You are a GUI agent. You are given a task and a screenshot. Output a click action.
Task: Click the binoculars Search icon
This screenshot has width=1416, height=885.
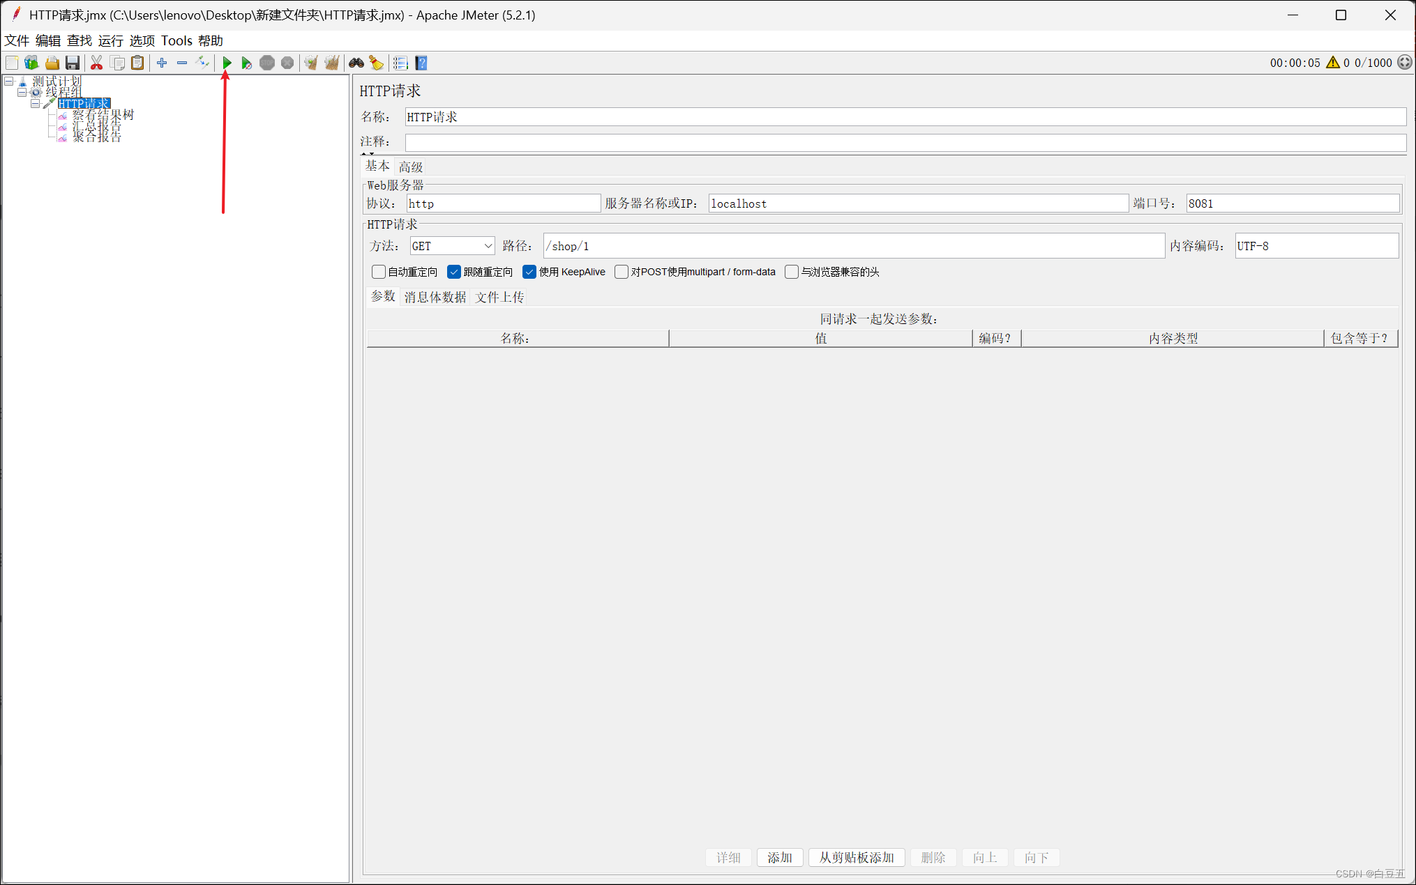point(356,63)
